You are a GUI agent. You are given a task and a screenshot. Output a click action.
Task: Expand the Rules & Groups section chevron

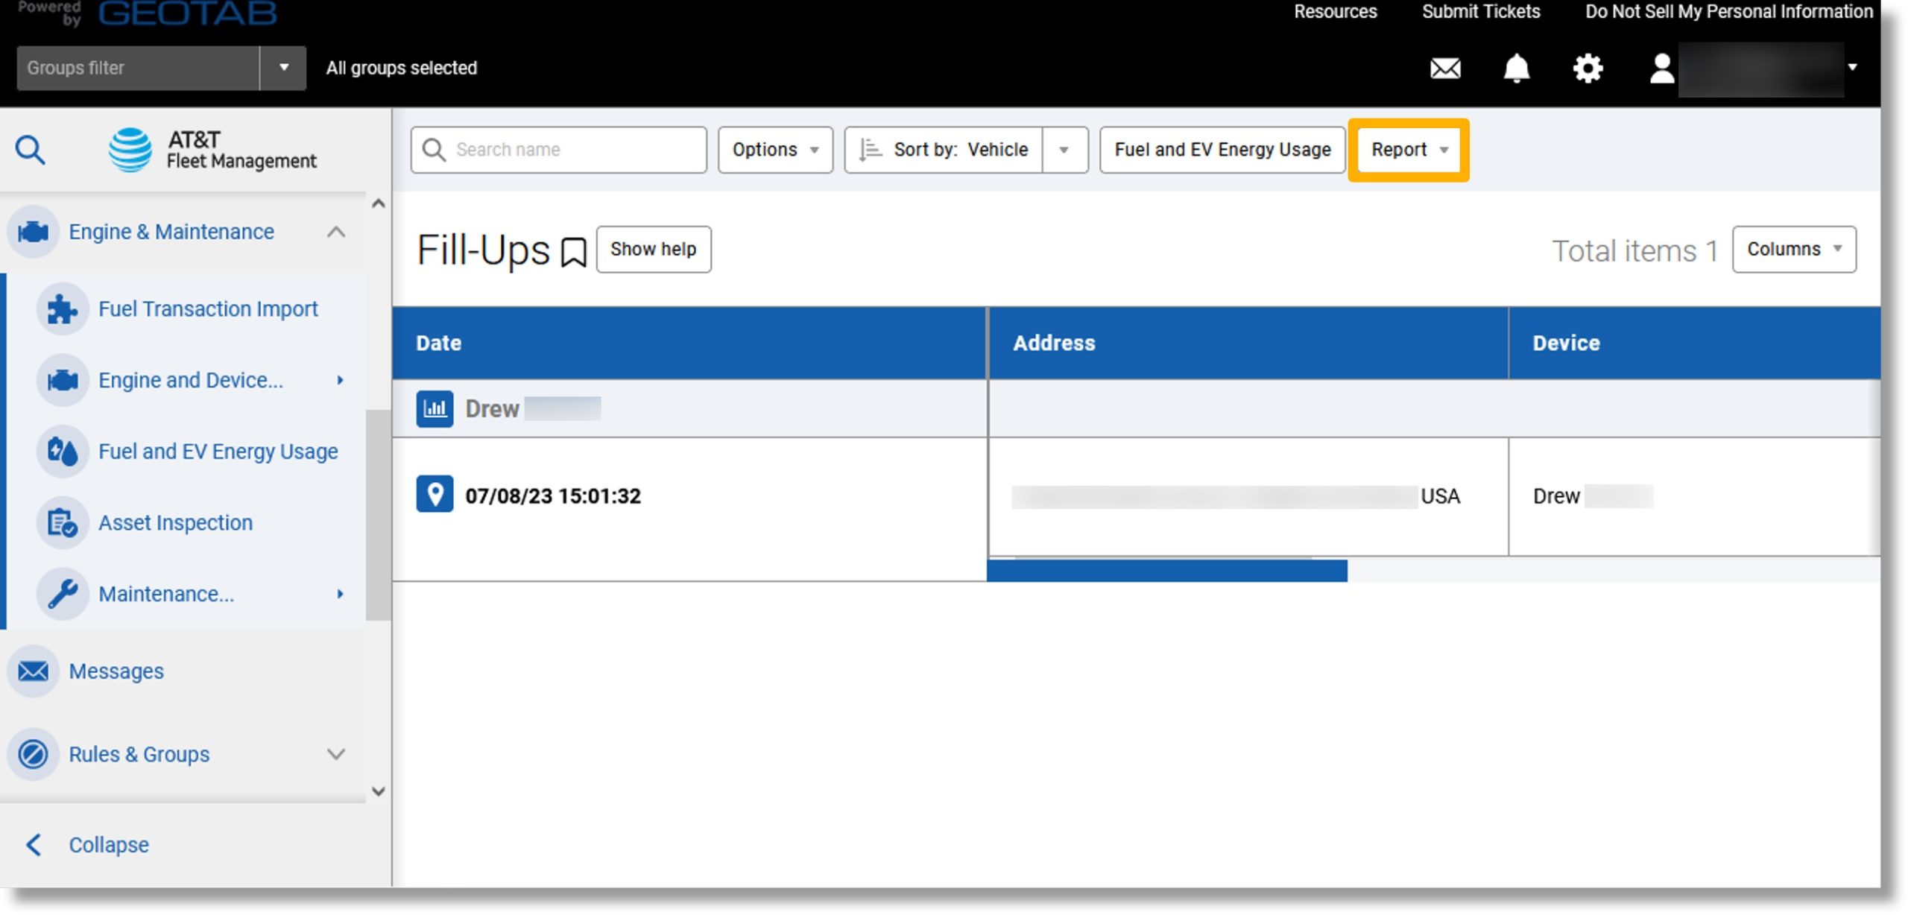[336, 754]
